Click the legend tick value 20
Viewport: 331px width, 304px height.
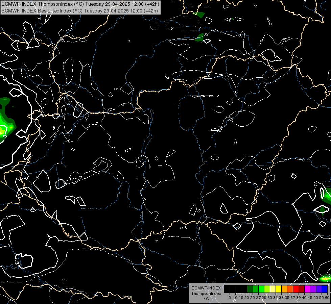(247, 298)
